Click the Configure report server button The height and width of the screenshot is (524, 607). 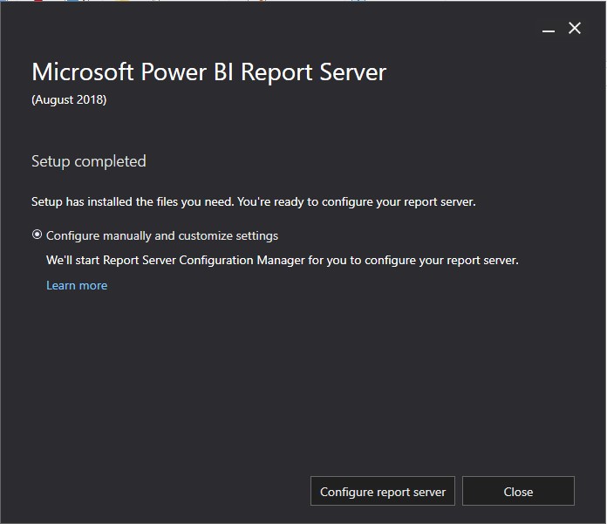(382, 492)
